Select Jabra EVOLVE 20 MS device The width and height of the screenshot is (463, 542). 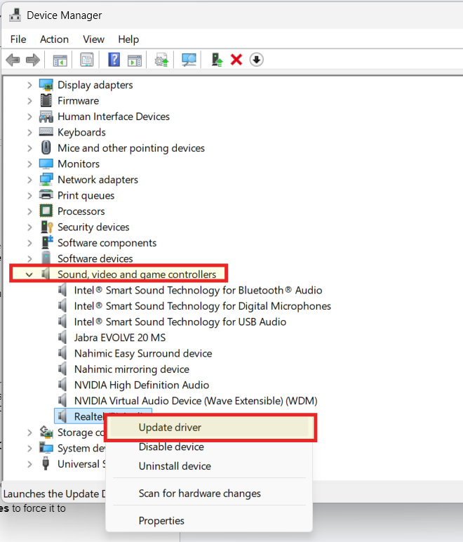click(x=119, y=338)
